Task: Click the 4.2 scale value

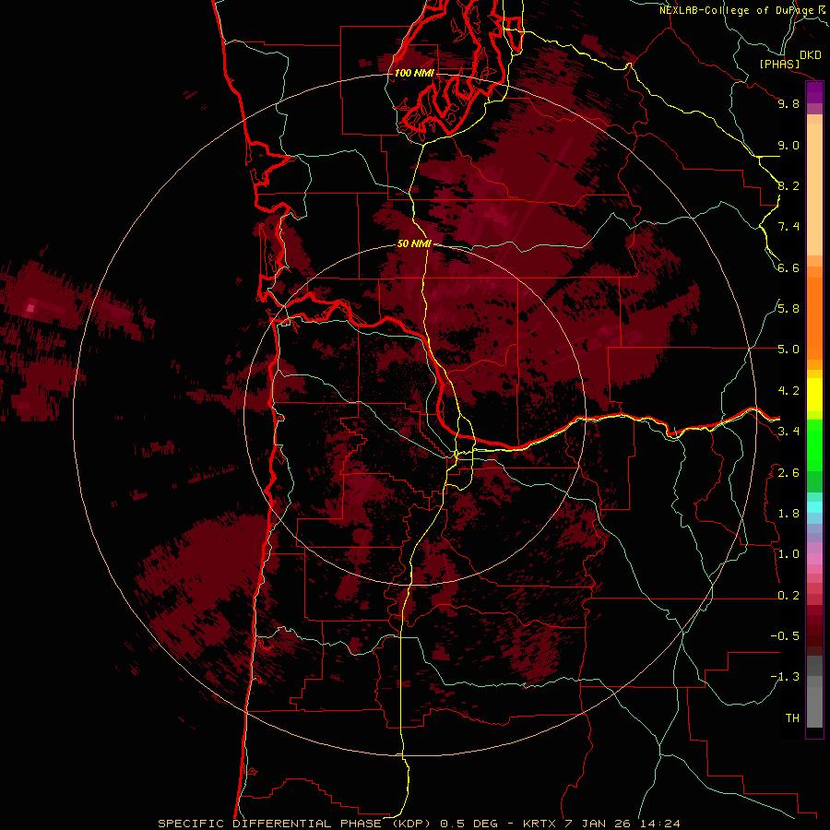Action: (788, 391)
